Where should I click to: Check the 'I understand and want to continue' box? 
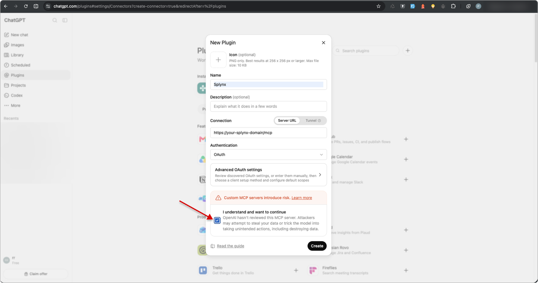click(217, 220)
